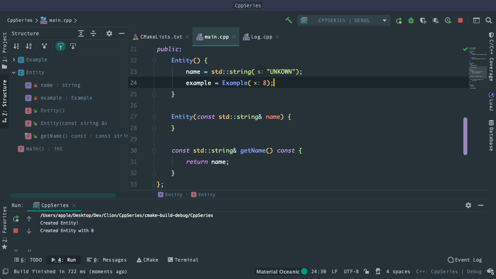496x279 pixels.
Task: Click main.cpp breadcrumb in navigation bar
Action: coord(56,20)
